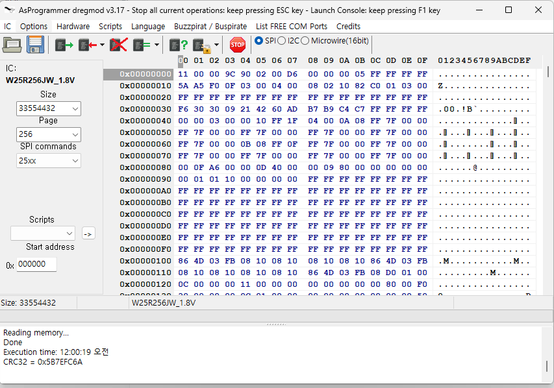This screenshot has width=554, height=388.
Task: Click the AsProgrammer title bar app icon
Action: pyautogui.click(x=10, y=10)
